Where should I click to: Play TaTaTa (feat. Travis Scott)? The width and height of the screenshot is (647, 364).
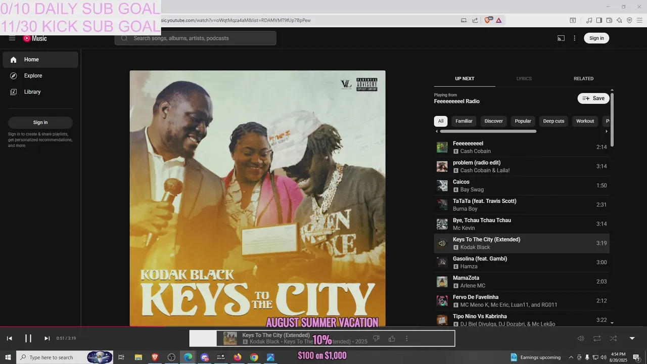522,205
